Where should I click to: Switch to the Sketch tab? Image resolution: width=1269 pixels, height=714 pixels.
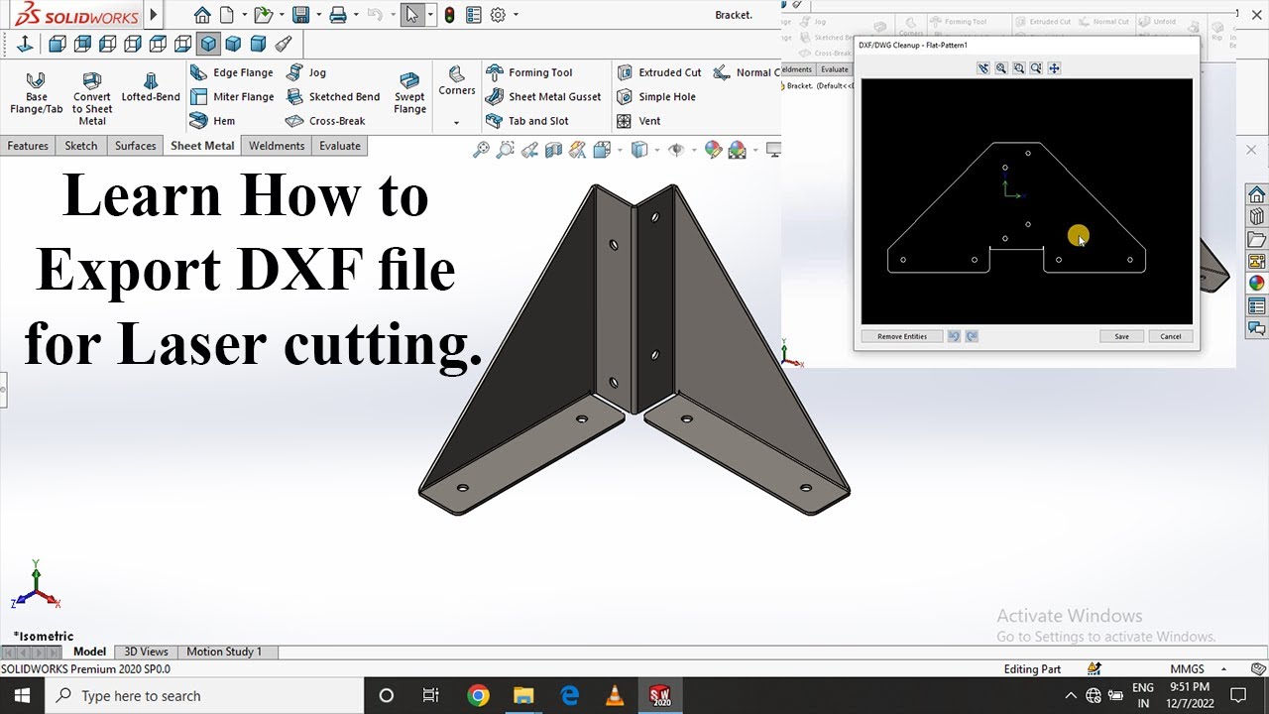point(81,146)
